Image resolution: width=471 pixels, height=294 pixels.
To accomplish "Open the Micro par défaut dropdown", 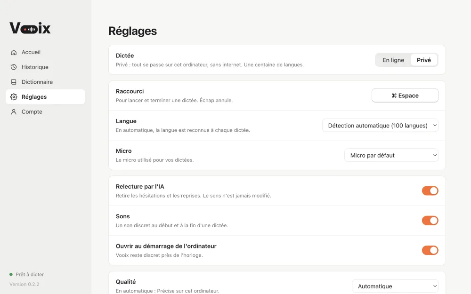I will (391, 155).
